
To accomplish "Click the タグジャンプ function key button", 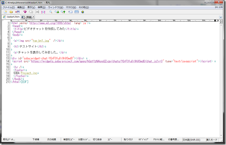I will pos(143,139).
